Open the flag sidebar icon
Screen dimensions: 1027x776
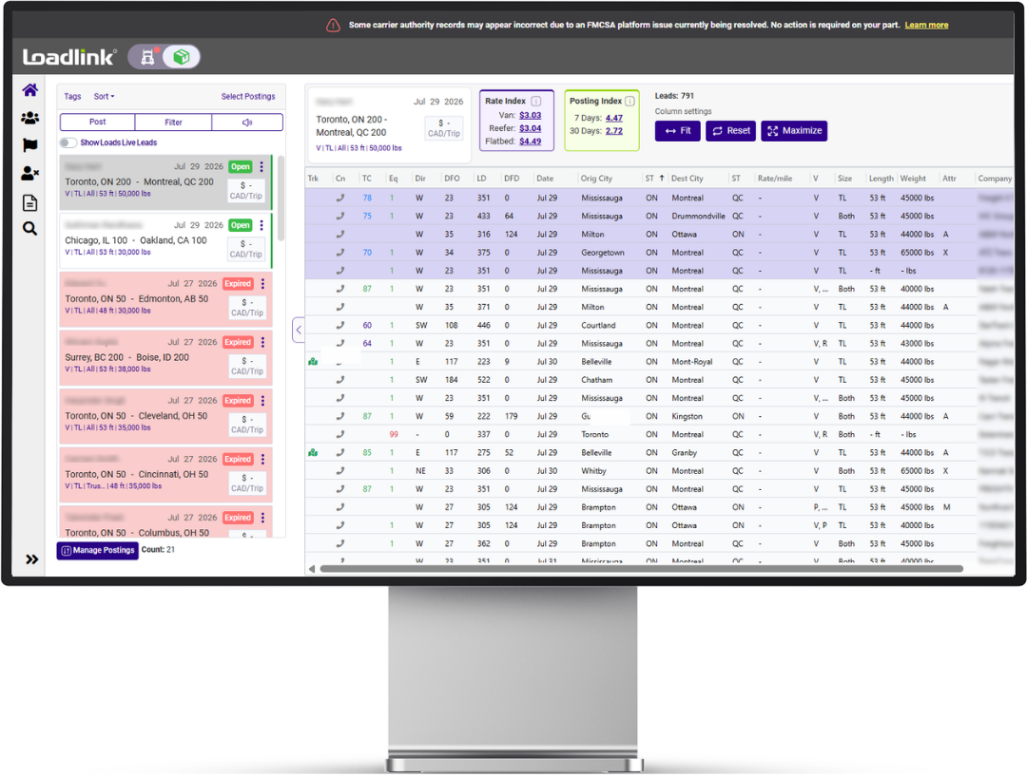tap(30, 145)
